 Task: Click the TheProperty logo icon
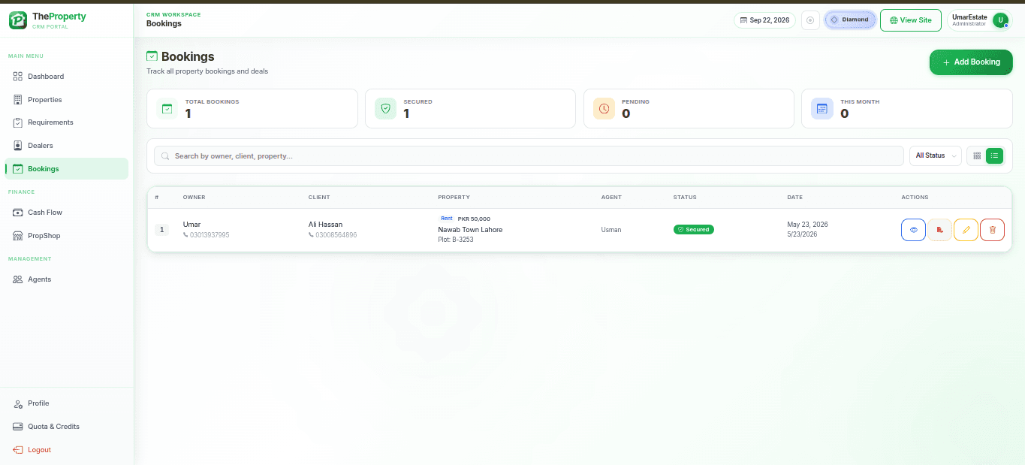18,20
